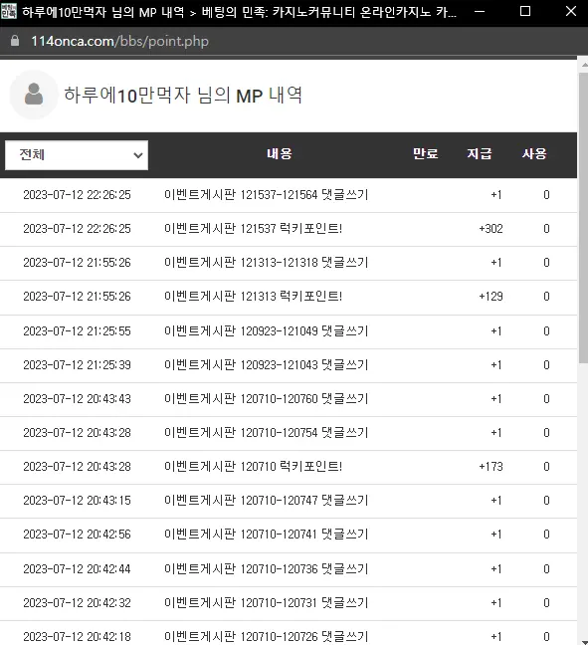Click the padlock icon in address bar
The image size is (588, 645).
(x=15, y=40)
